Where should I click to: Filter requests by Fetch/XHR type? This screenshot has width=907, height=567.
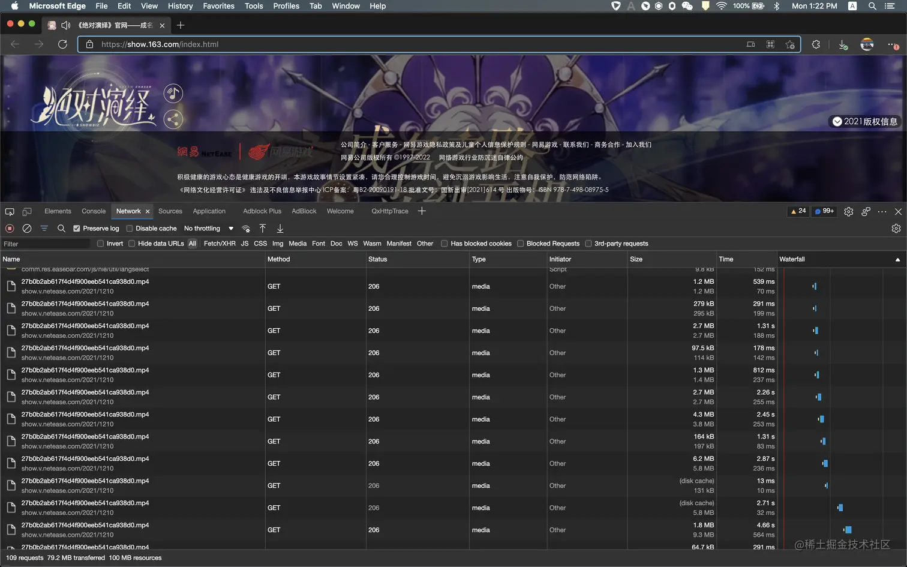[220, 244]
